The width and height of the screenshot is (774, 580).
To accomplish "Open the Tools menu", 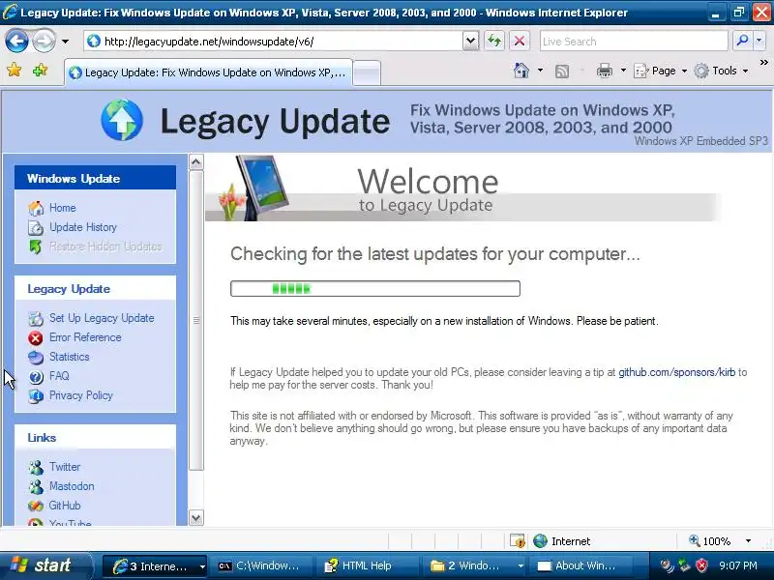I will coord(721,71).
